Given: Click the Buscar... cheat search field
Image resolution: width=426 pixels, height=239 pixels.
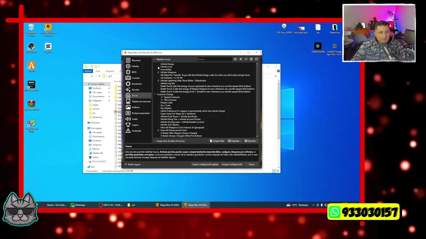Looking at the screenshot, I should 214,59.
